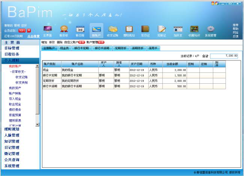Select 债权债务 in sidebar tree
Screen dimensions: 244x176
pos(15,110)
